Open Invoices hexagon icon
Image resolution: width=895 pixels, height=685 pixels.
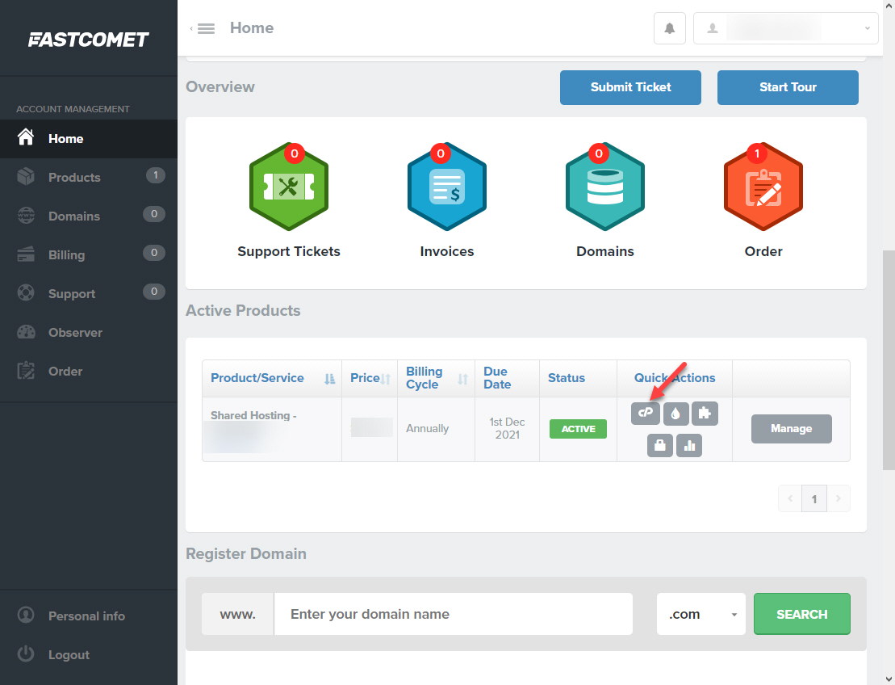point(447,187)
